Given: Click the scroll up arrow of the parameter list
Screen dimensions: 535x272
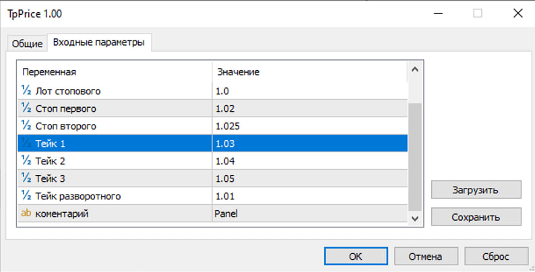Looking at the screenshot, I should point(415,69).
